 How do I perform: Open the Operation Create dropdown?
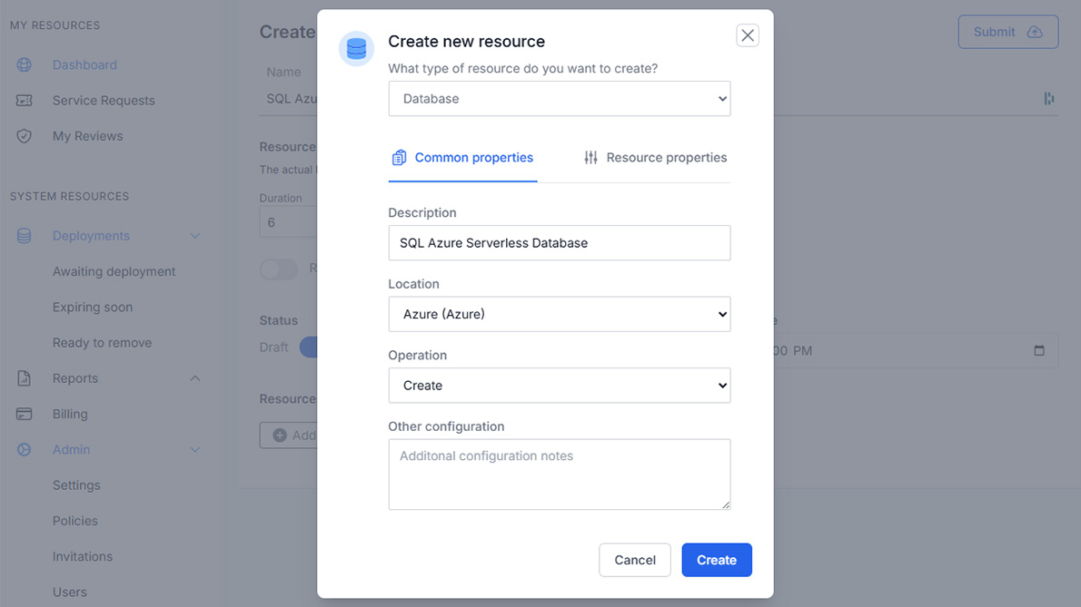pos(559,386)
